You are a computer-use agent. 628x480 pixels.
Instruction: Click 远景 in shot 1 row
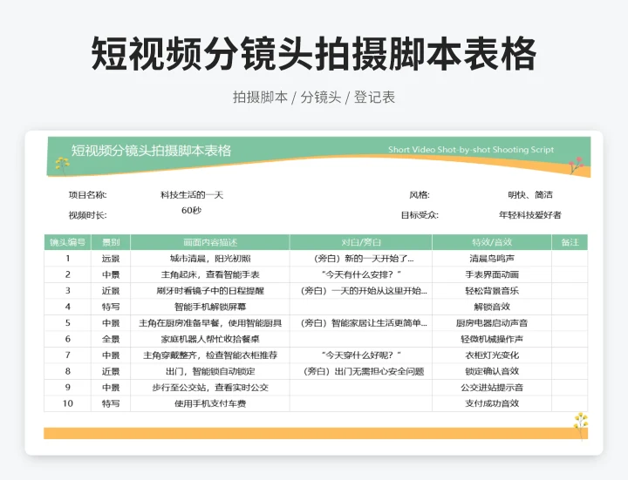point(111,259)
